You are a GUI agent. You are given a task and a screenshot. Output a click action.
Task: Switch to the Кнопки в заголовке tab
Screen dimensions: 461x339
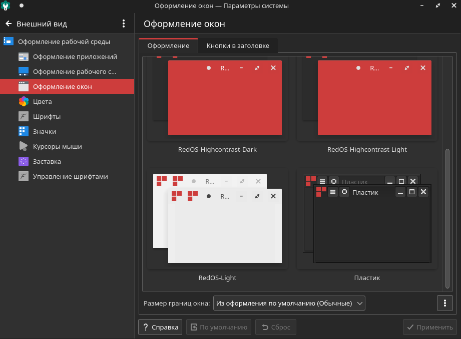[x=238, y=45]
